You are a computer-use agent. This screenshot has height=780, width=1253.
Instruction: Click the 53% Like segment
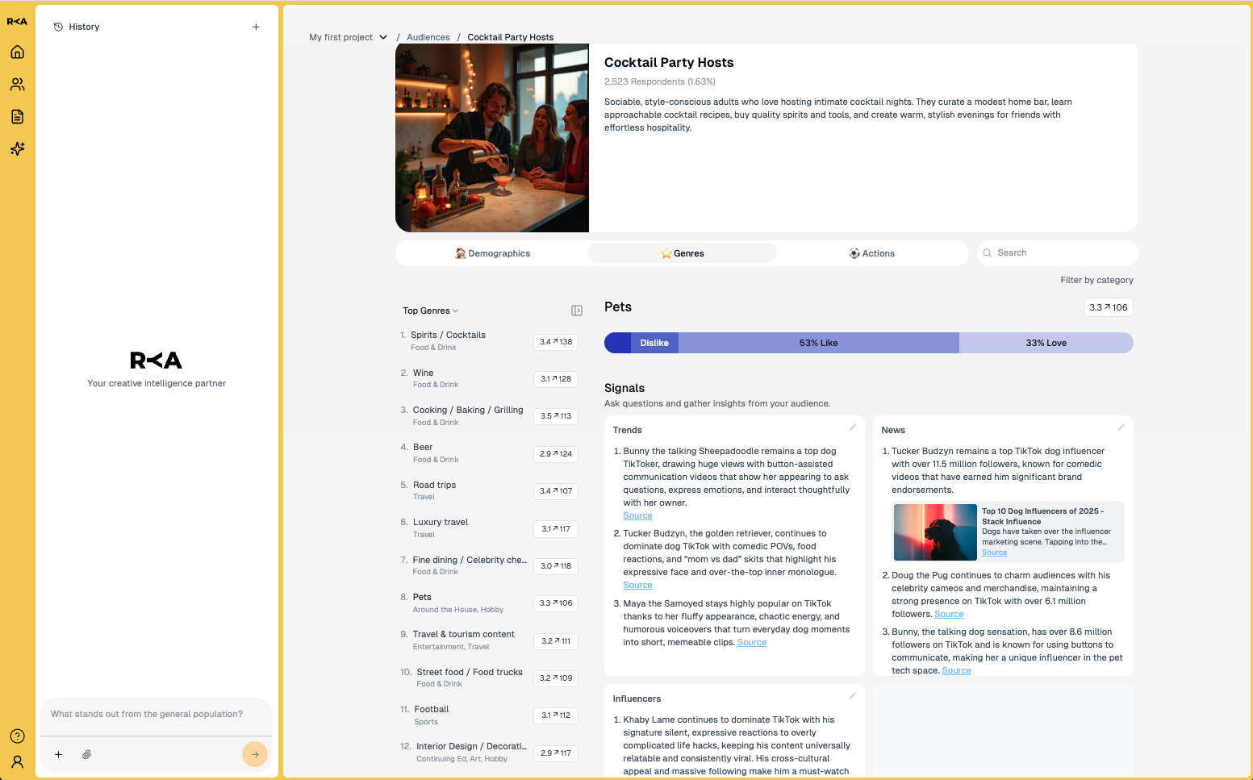(819, 343)
